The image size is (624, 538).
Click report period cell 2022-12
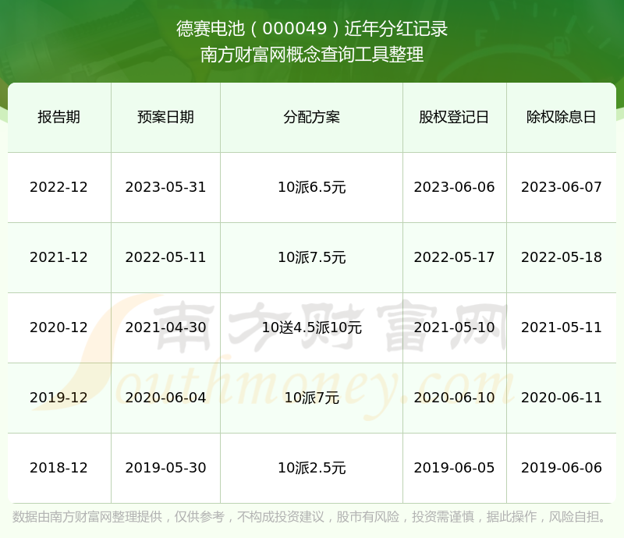[x=59, y=187]
